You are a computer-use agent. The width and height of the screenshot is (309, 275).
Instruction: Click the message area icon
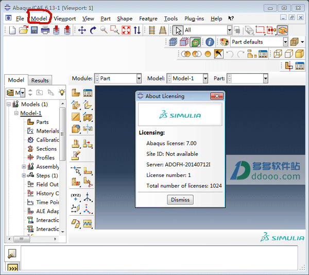point(12,254)
